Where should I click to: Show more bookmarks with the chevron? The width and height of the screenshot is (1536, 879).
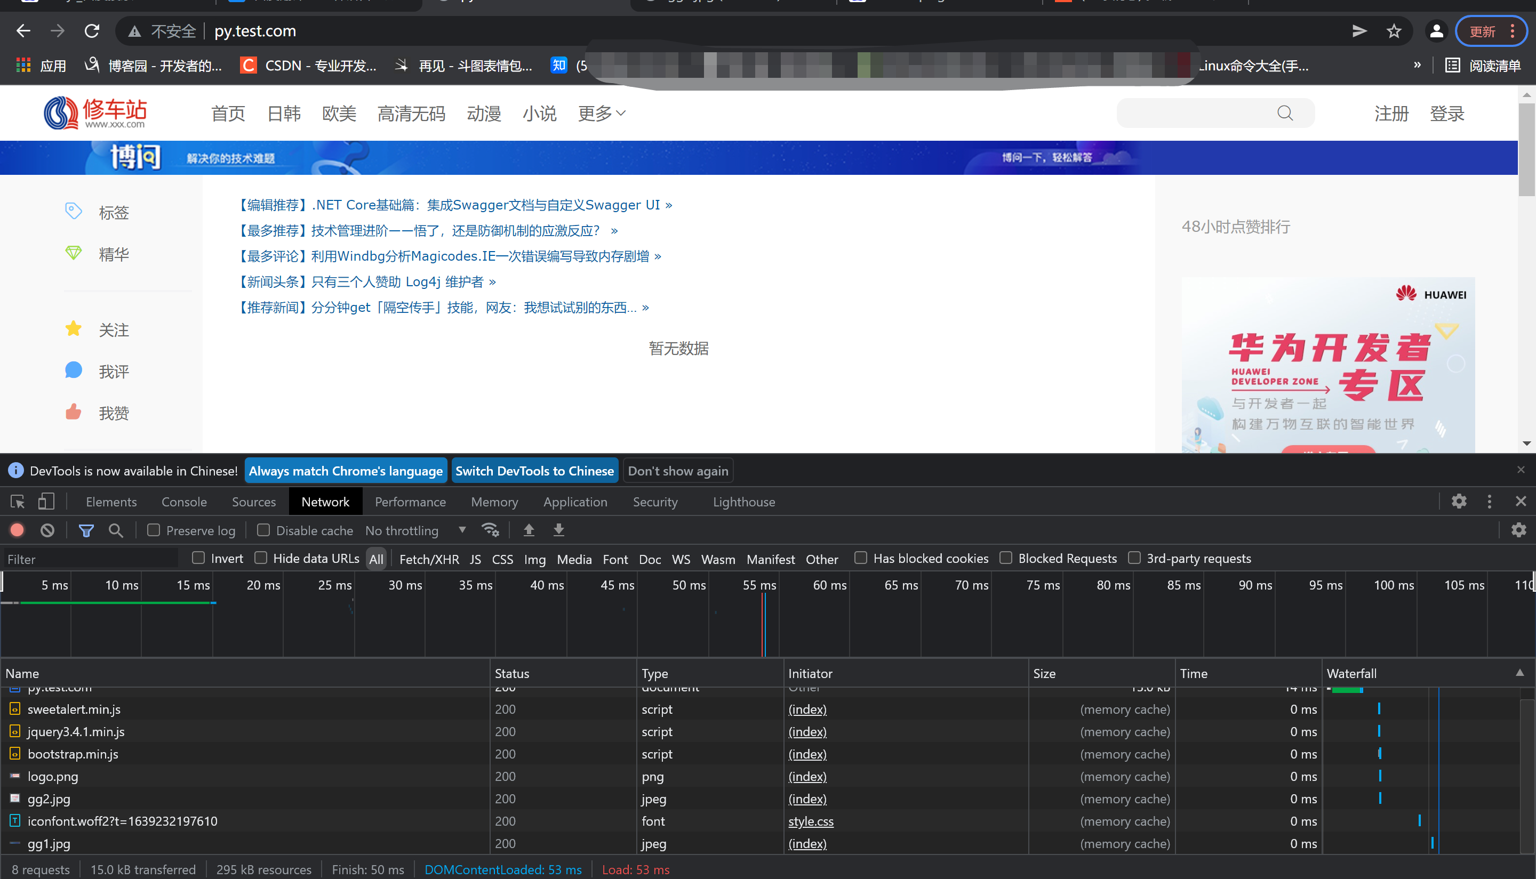point(1417,65)
